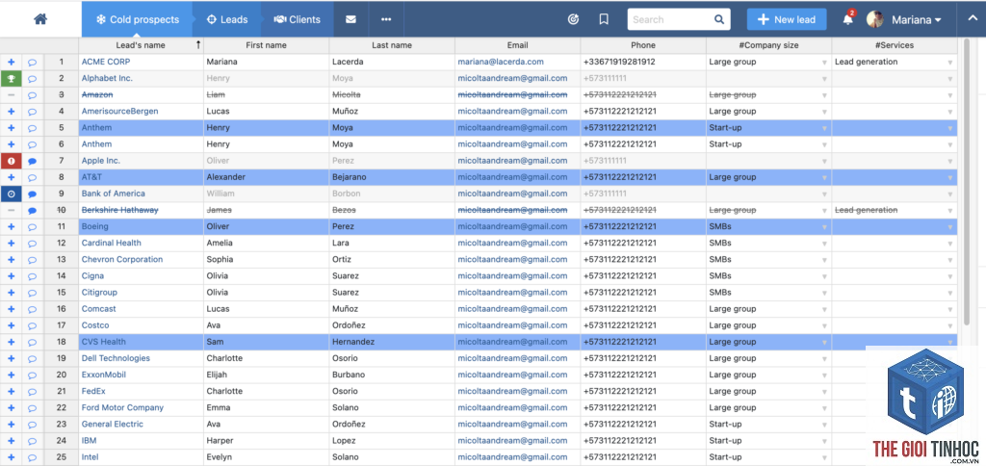Click the Phone column header
Image resolution: width=986 pixels, height=466 pixels.
643,45
